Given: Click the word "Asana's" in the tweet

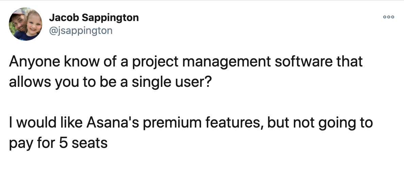Looking at the screenshot, I should [x=112, y=123].
